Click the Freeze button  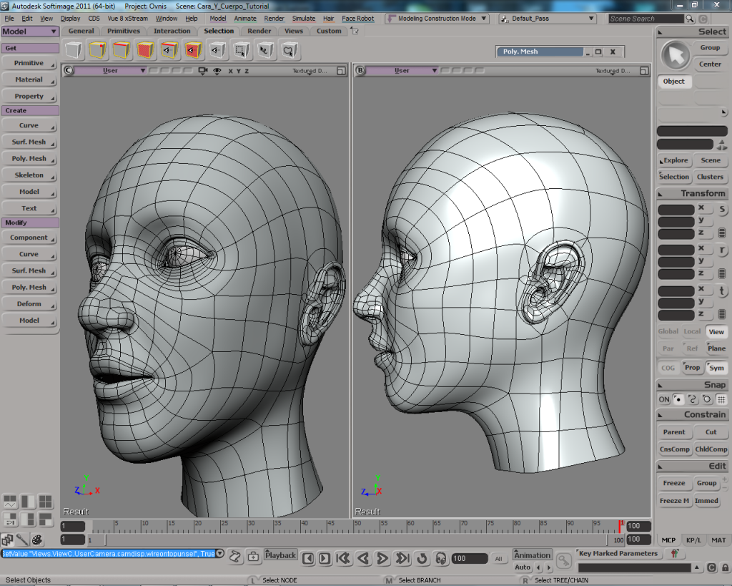[x=673, y=483]
